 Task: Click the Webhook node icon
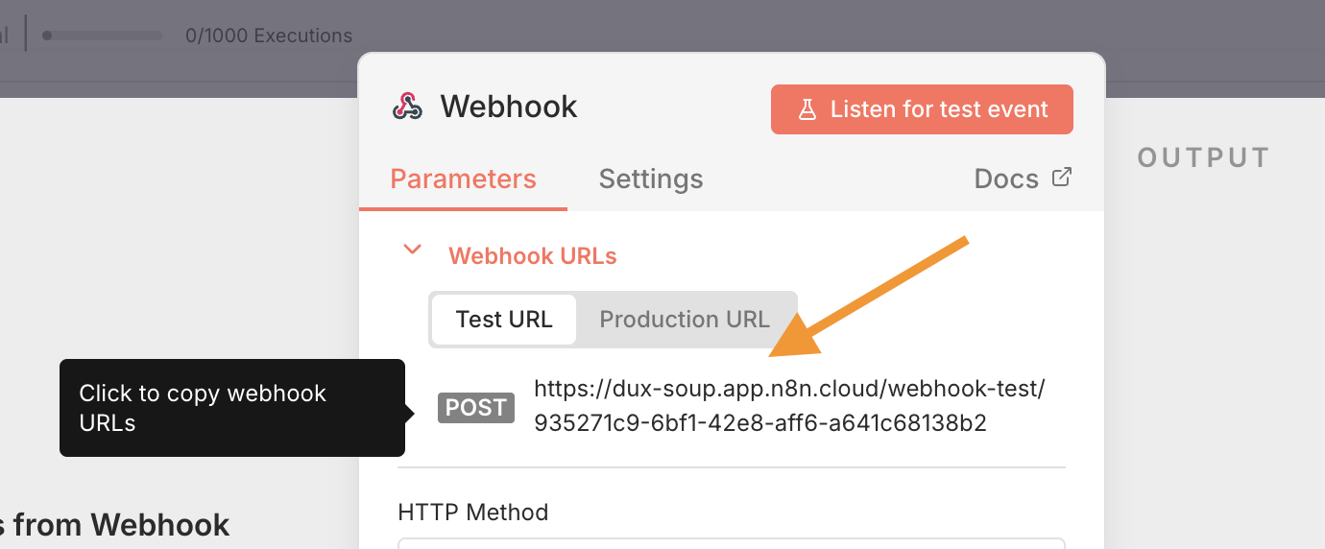pos(407,107)
